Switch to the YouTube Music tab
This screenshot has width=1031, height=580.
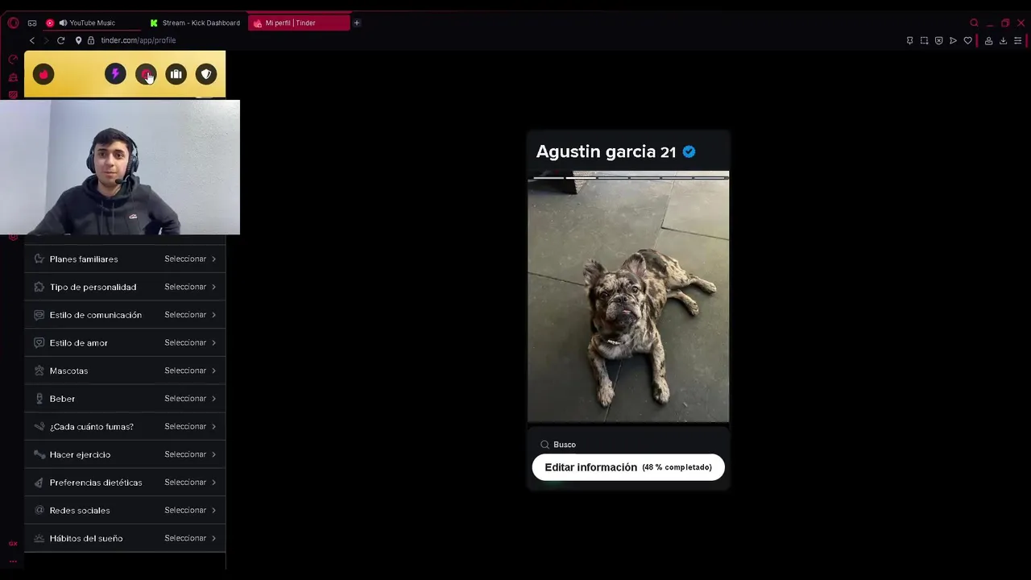92,23
